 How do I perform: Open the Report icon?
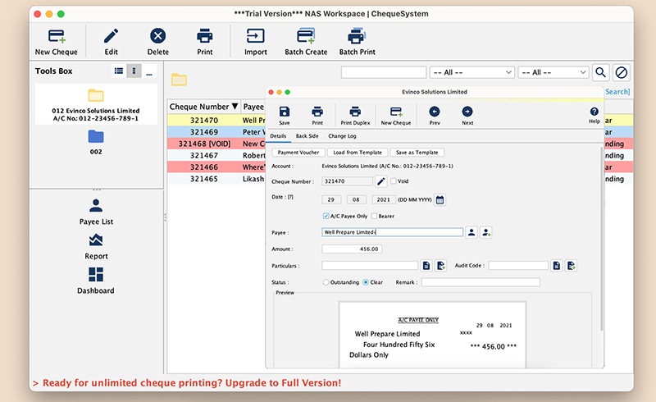point(96,240)
